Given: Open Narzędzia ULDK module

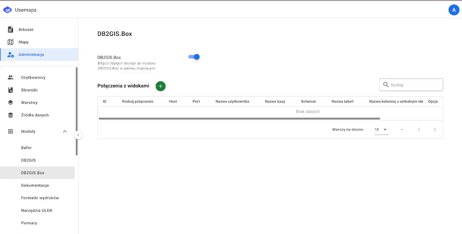Looking at the screenshot, I should 37,210.
